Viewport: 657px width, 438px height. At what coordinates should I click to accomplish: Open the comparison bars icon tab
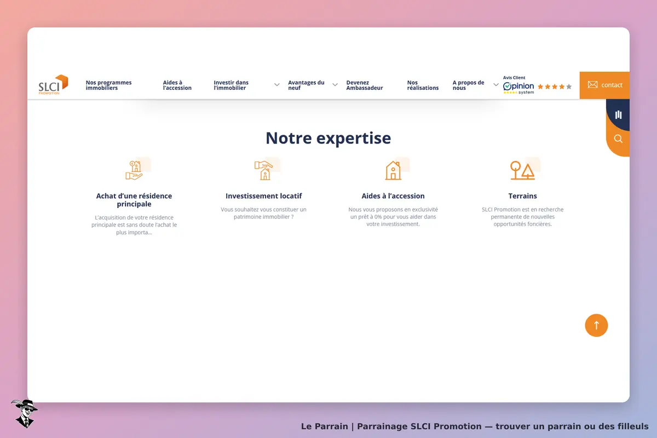coord(618,114)
